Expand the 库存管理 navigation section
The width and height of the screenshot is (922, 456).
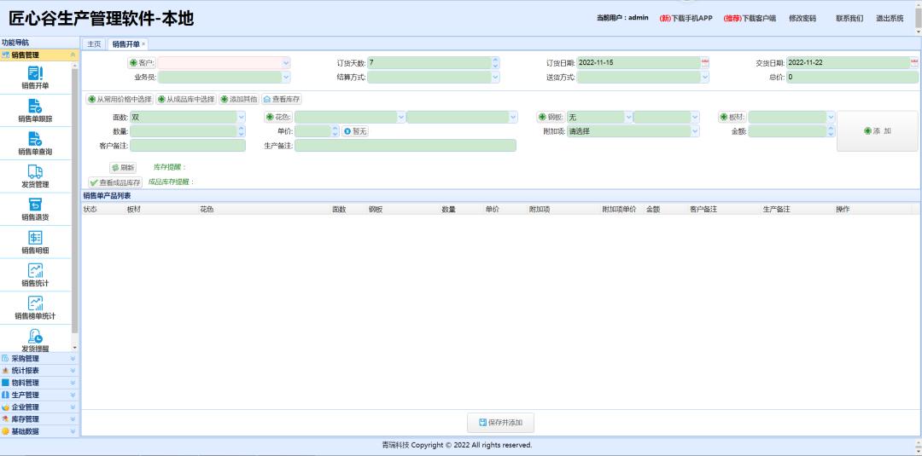coord(38,419)
